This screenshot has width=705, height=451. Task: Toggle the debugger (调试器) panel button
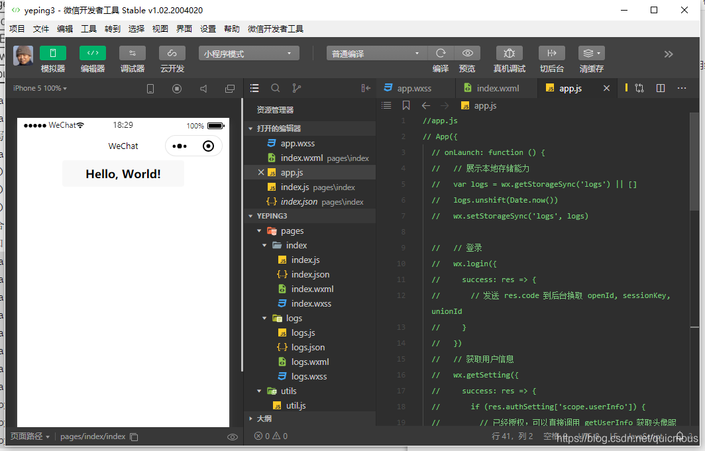(133, 54)
